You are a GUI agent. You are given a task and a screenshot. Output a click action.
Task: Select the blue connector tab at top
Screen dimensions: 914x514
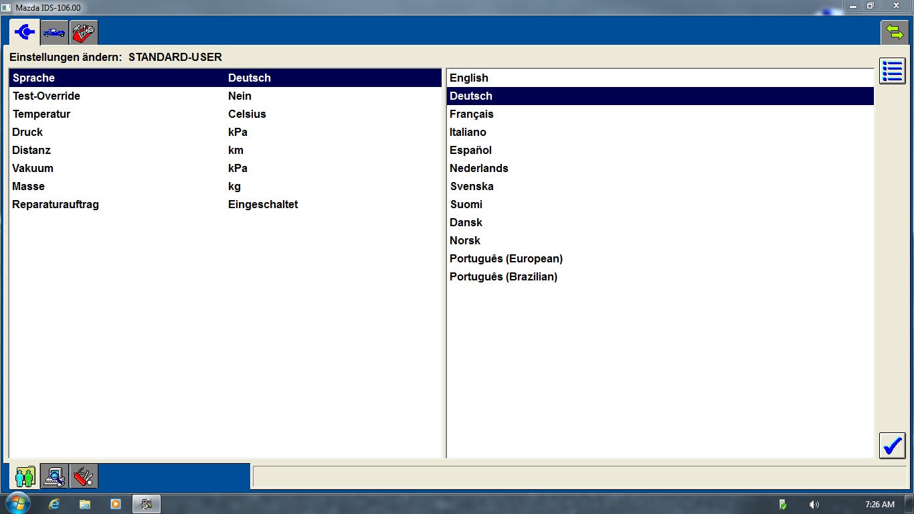pyautogui.click(x=25, y=32)
